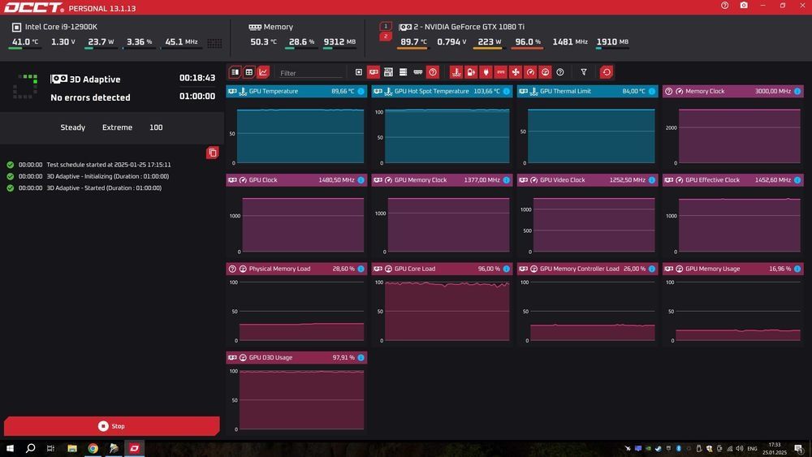Open info for the GPU Core Load graph
The image size is (812, 457).
[507, 269]
